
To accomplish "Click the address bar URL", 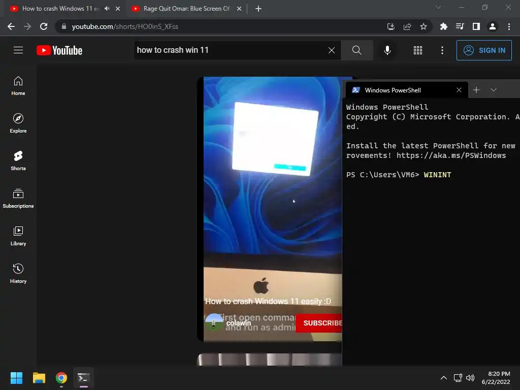I will tap(125, 26).
